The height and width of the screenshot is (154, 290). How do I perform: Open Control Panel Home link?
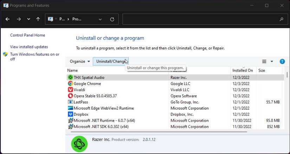[27, 35]
